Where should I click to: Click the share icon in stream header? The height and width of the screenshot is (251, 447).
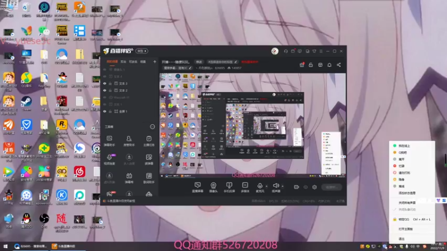(x=339, y=65)
